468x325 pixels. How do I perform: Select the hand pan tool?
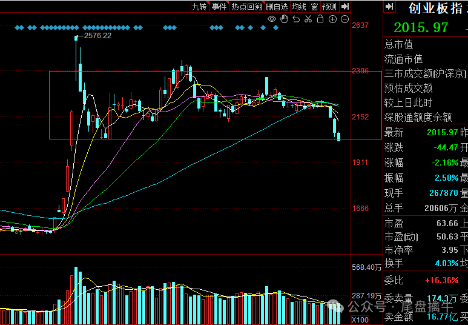(x=284, y=19)
